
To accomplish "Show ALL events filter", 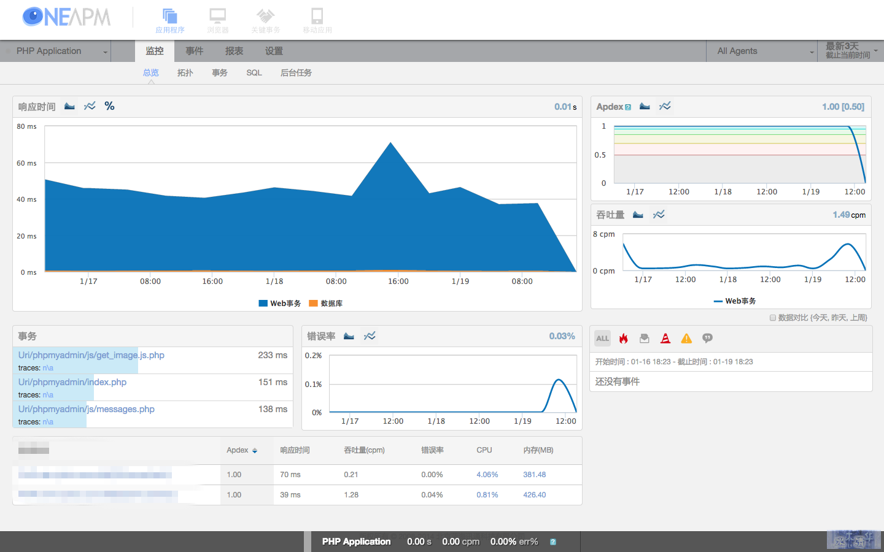I will 602,338.
